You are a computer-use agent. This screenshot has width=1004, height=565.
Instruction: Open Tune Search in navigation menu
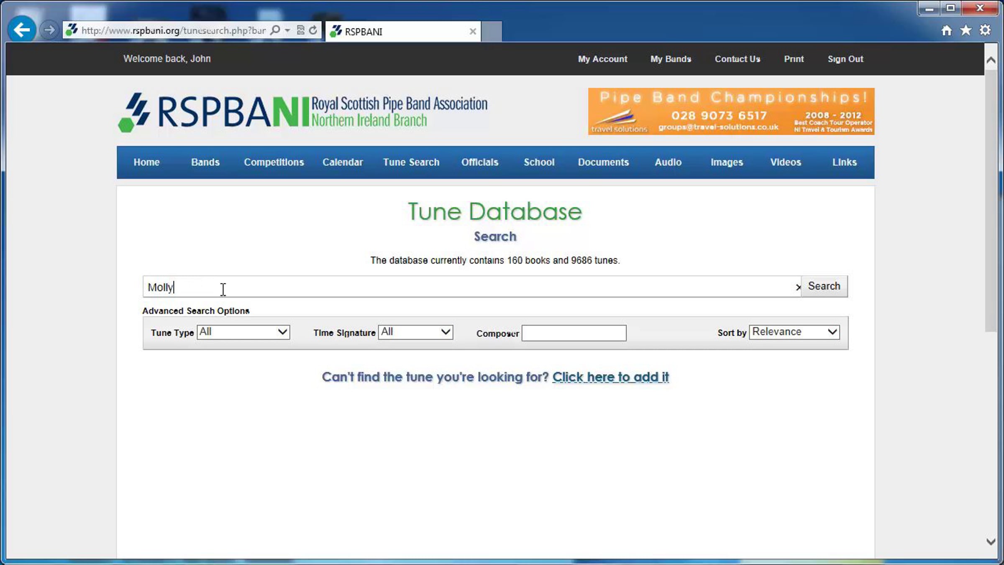[x=411, y=162]
